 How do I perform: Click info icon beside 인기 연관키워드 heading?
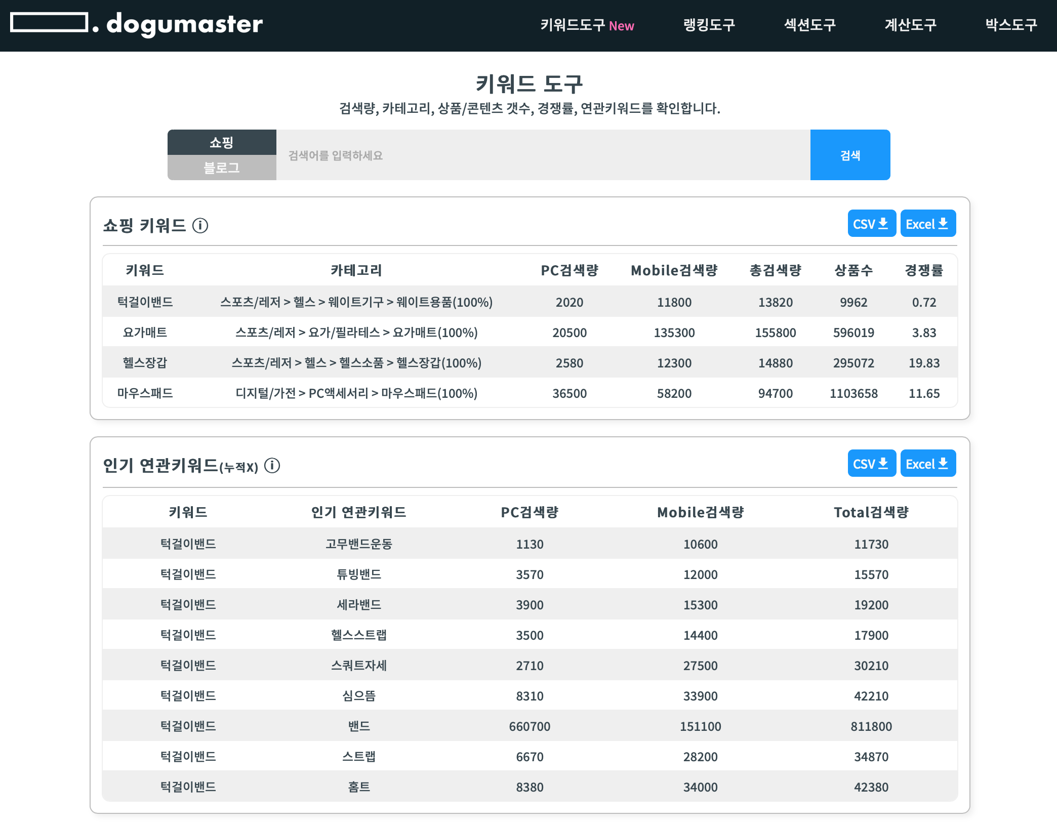point(272,466)
